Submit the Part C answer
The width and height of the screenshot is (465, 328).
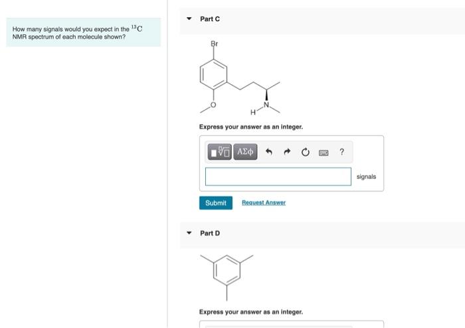[x=216, y=203]
